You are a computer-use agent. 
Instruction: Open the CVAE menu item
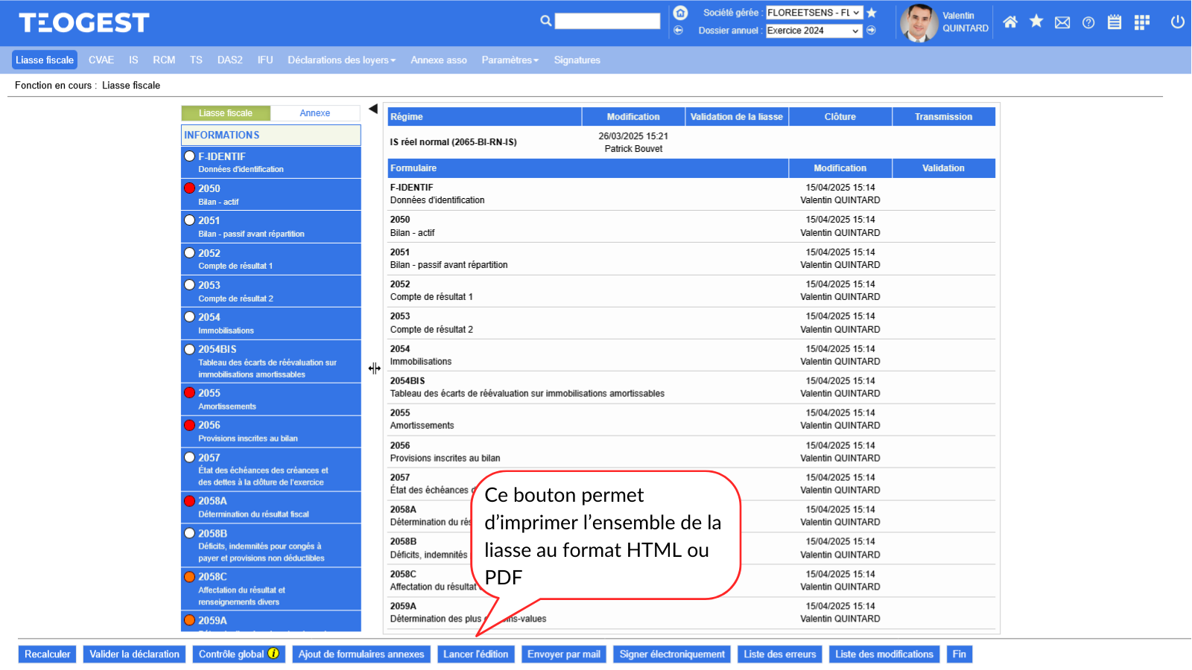coord(101,60)
